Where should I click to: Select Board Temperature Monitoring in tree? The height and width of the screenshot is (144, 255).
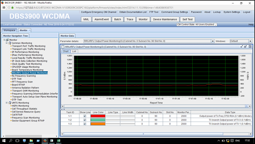(x=28, y=70)
